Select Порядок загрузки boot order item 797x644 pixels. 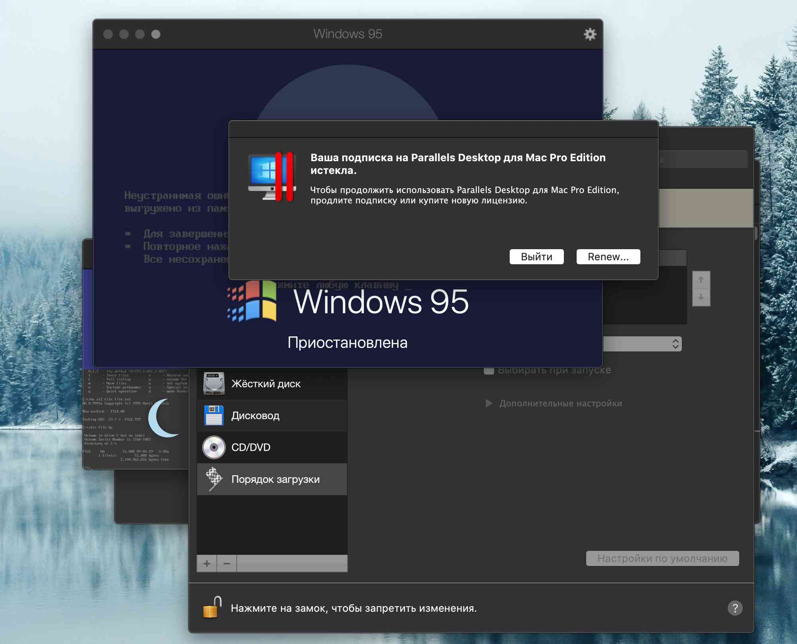tap(272, 479)
